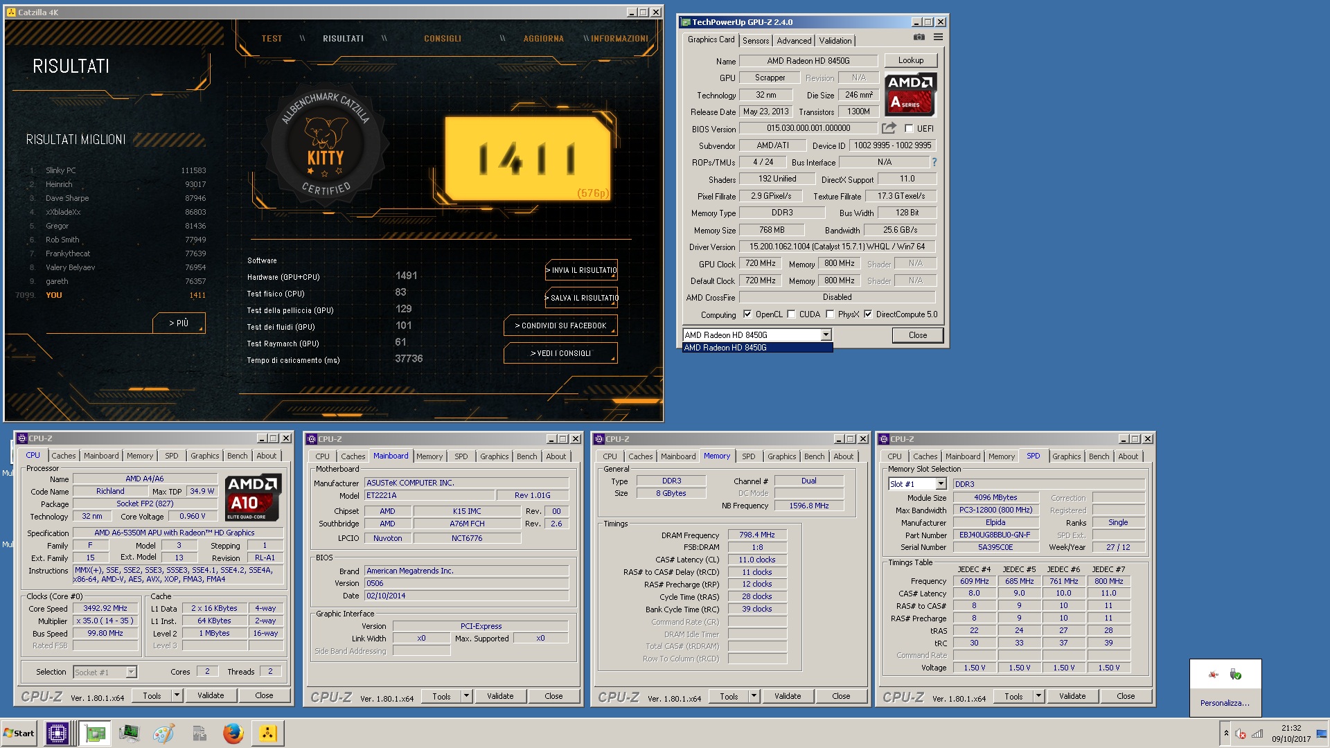Click 'Slinky PC' top result row
The height and width of the screenshot is (748, 1330).
pos(118,170)
